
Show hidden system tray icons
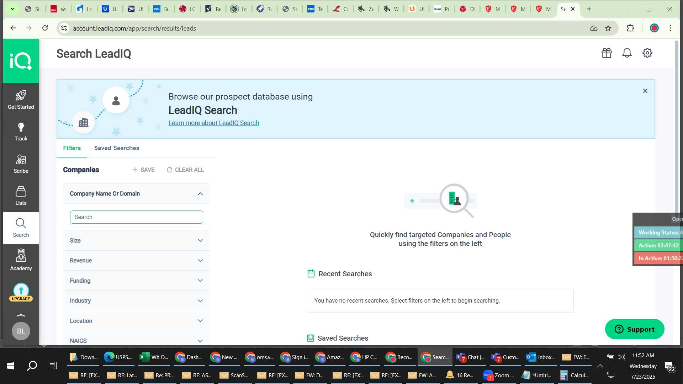[x=600, y=366]
